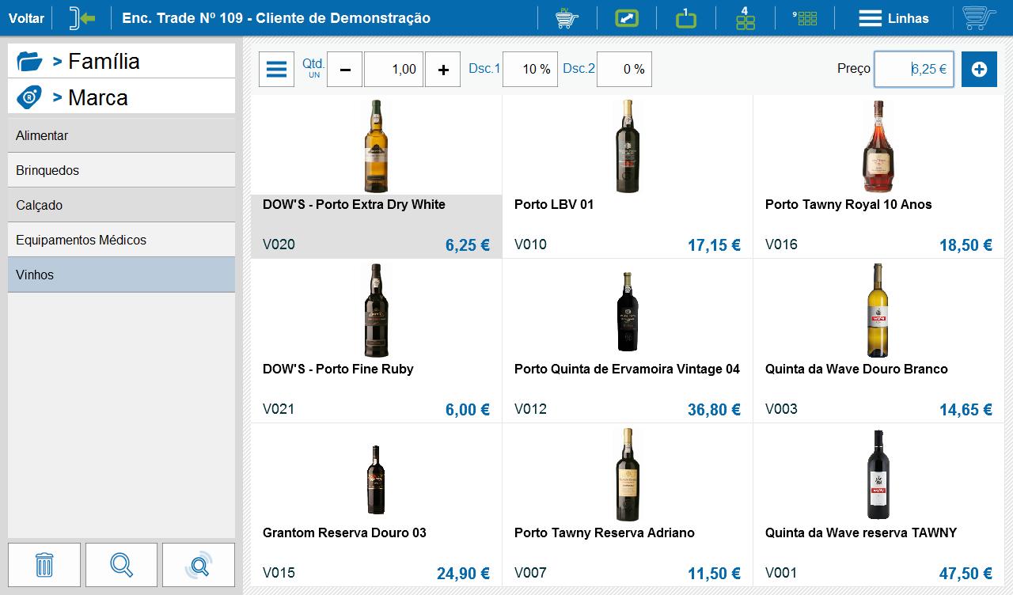This screenshot has width=1013, height=595.
Task: Open the cart icon at top right
Action: click(x=979, y=18)
